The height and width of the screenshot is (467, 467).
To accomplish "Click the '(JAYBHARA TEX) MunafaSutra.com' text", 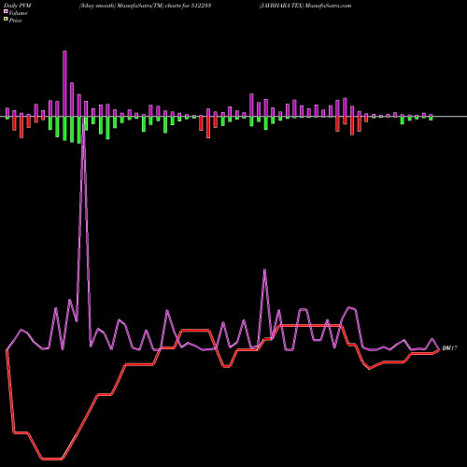I will (305, 6).
